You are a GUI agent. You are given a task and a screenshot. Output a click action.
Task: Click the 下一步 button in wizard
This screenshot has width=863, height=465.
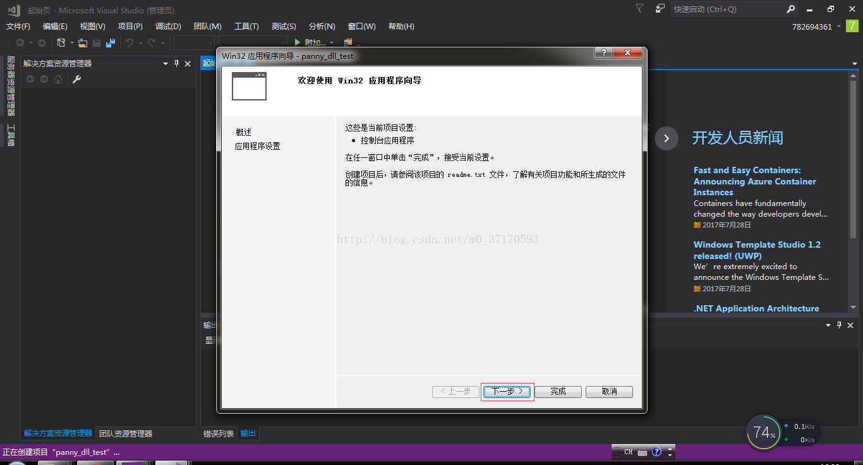coord(507,392)
